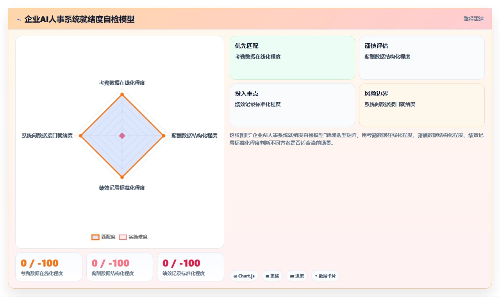Toggle the 匹配度 legend entry

point(104,237)
